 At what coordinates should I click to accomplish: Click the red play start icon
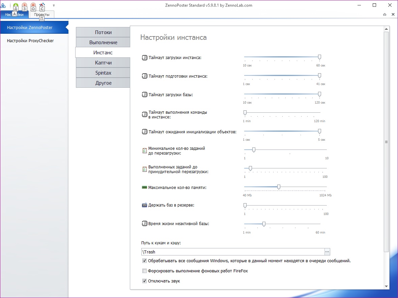24,5
